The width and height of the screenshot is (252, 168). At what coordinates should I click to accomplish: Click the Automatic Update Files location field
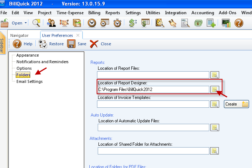point(154,127)
